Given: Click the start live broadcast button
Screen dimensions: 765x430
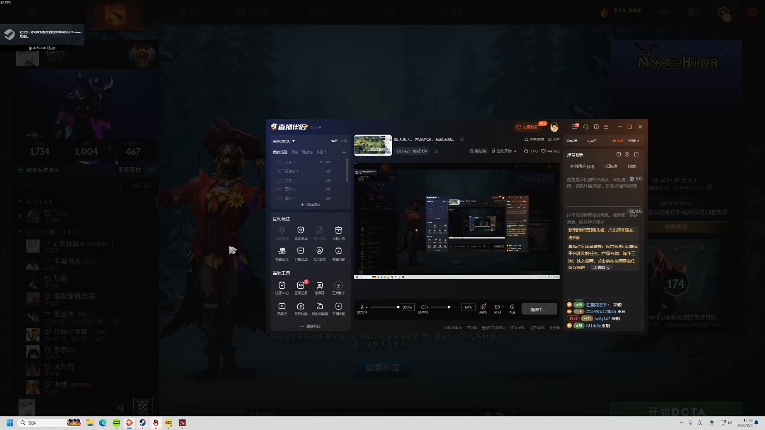Looking at the screenshot, I should [x=539, y=309].
